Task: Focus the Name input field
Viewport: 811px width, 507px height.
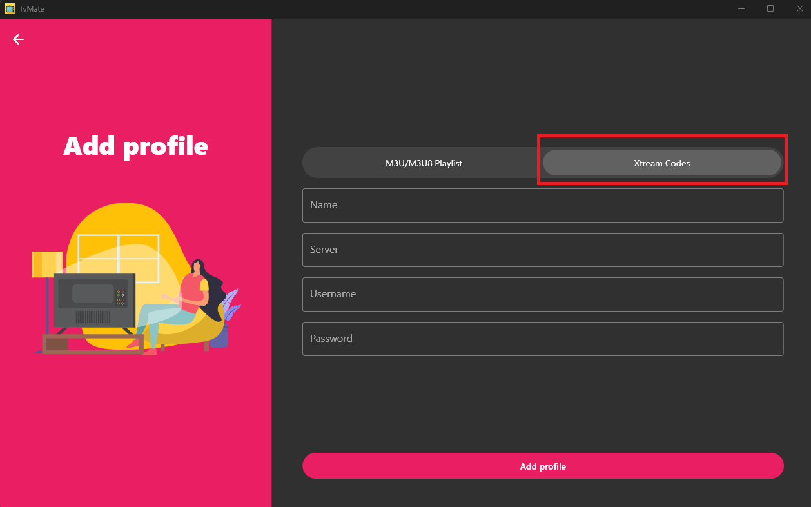Action: (542, 205)
